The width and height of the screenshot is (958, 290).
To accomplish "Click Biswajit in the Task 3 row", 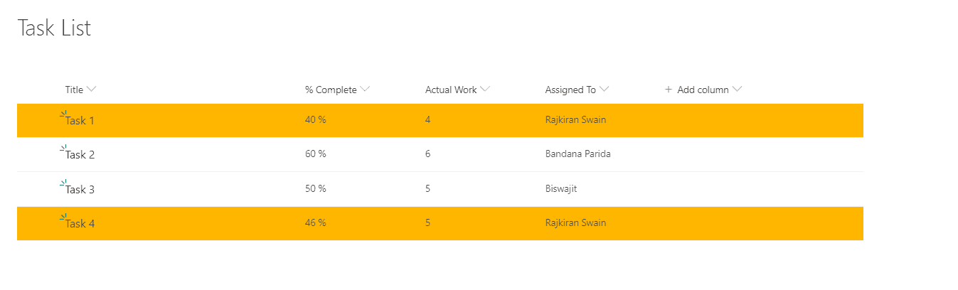I will point(561,188).
